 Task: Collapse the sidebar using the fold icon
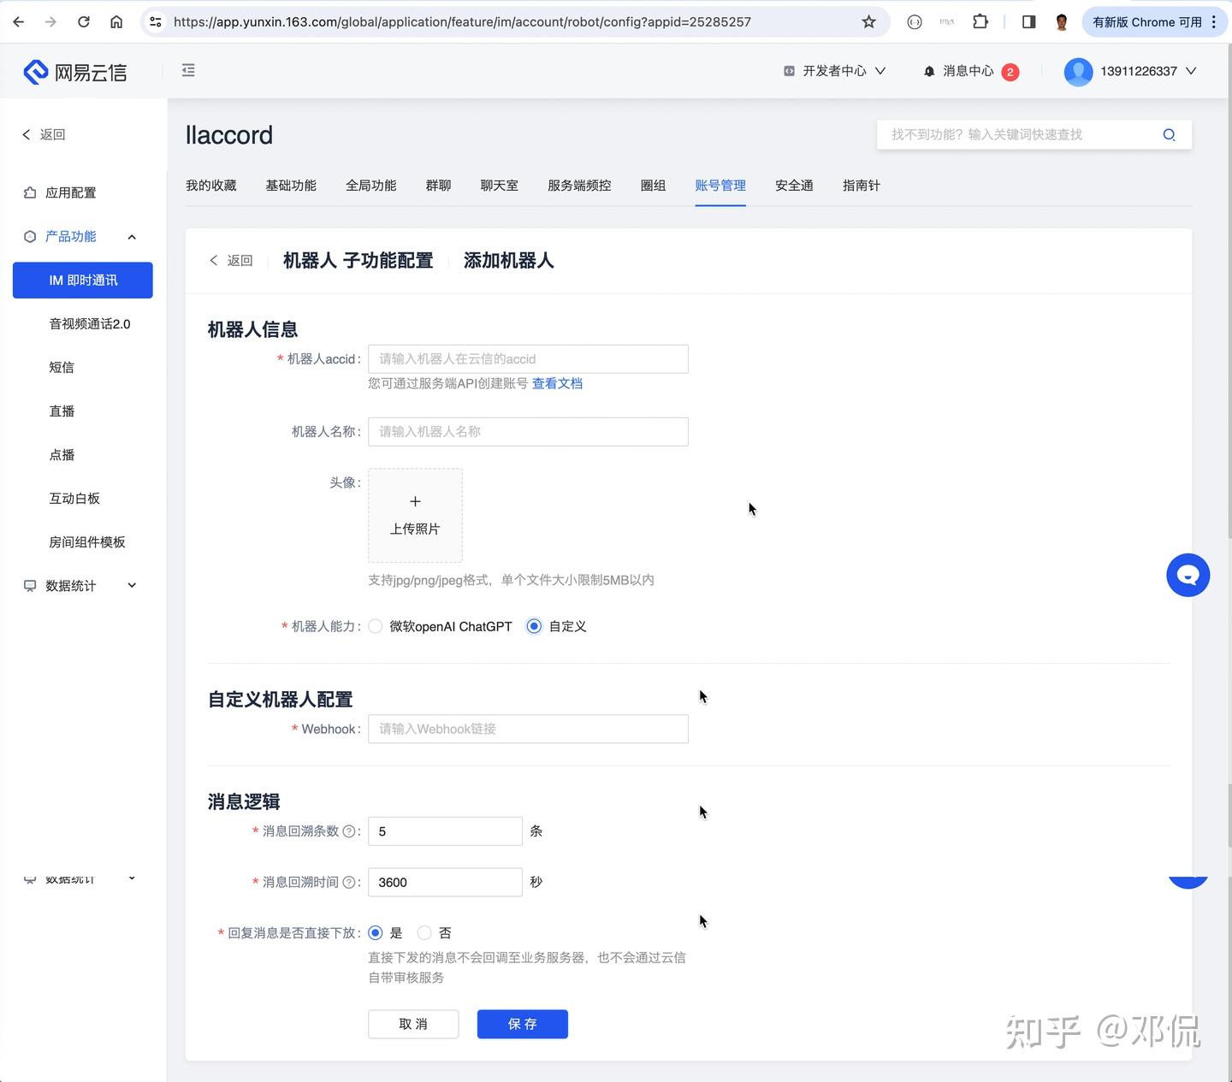click(x=188, y=70)
